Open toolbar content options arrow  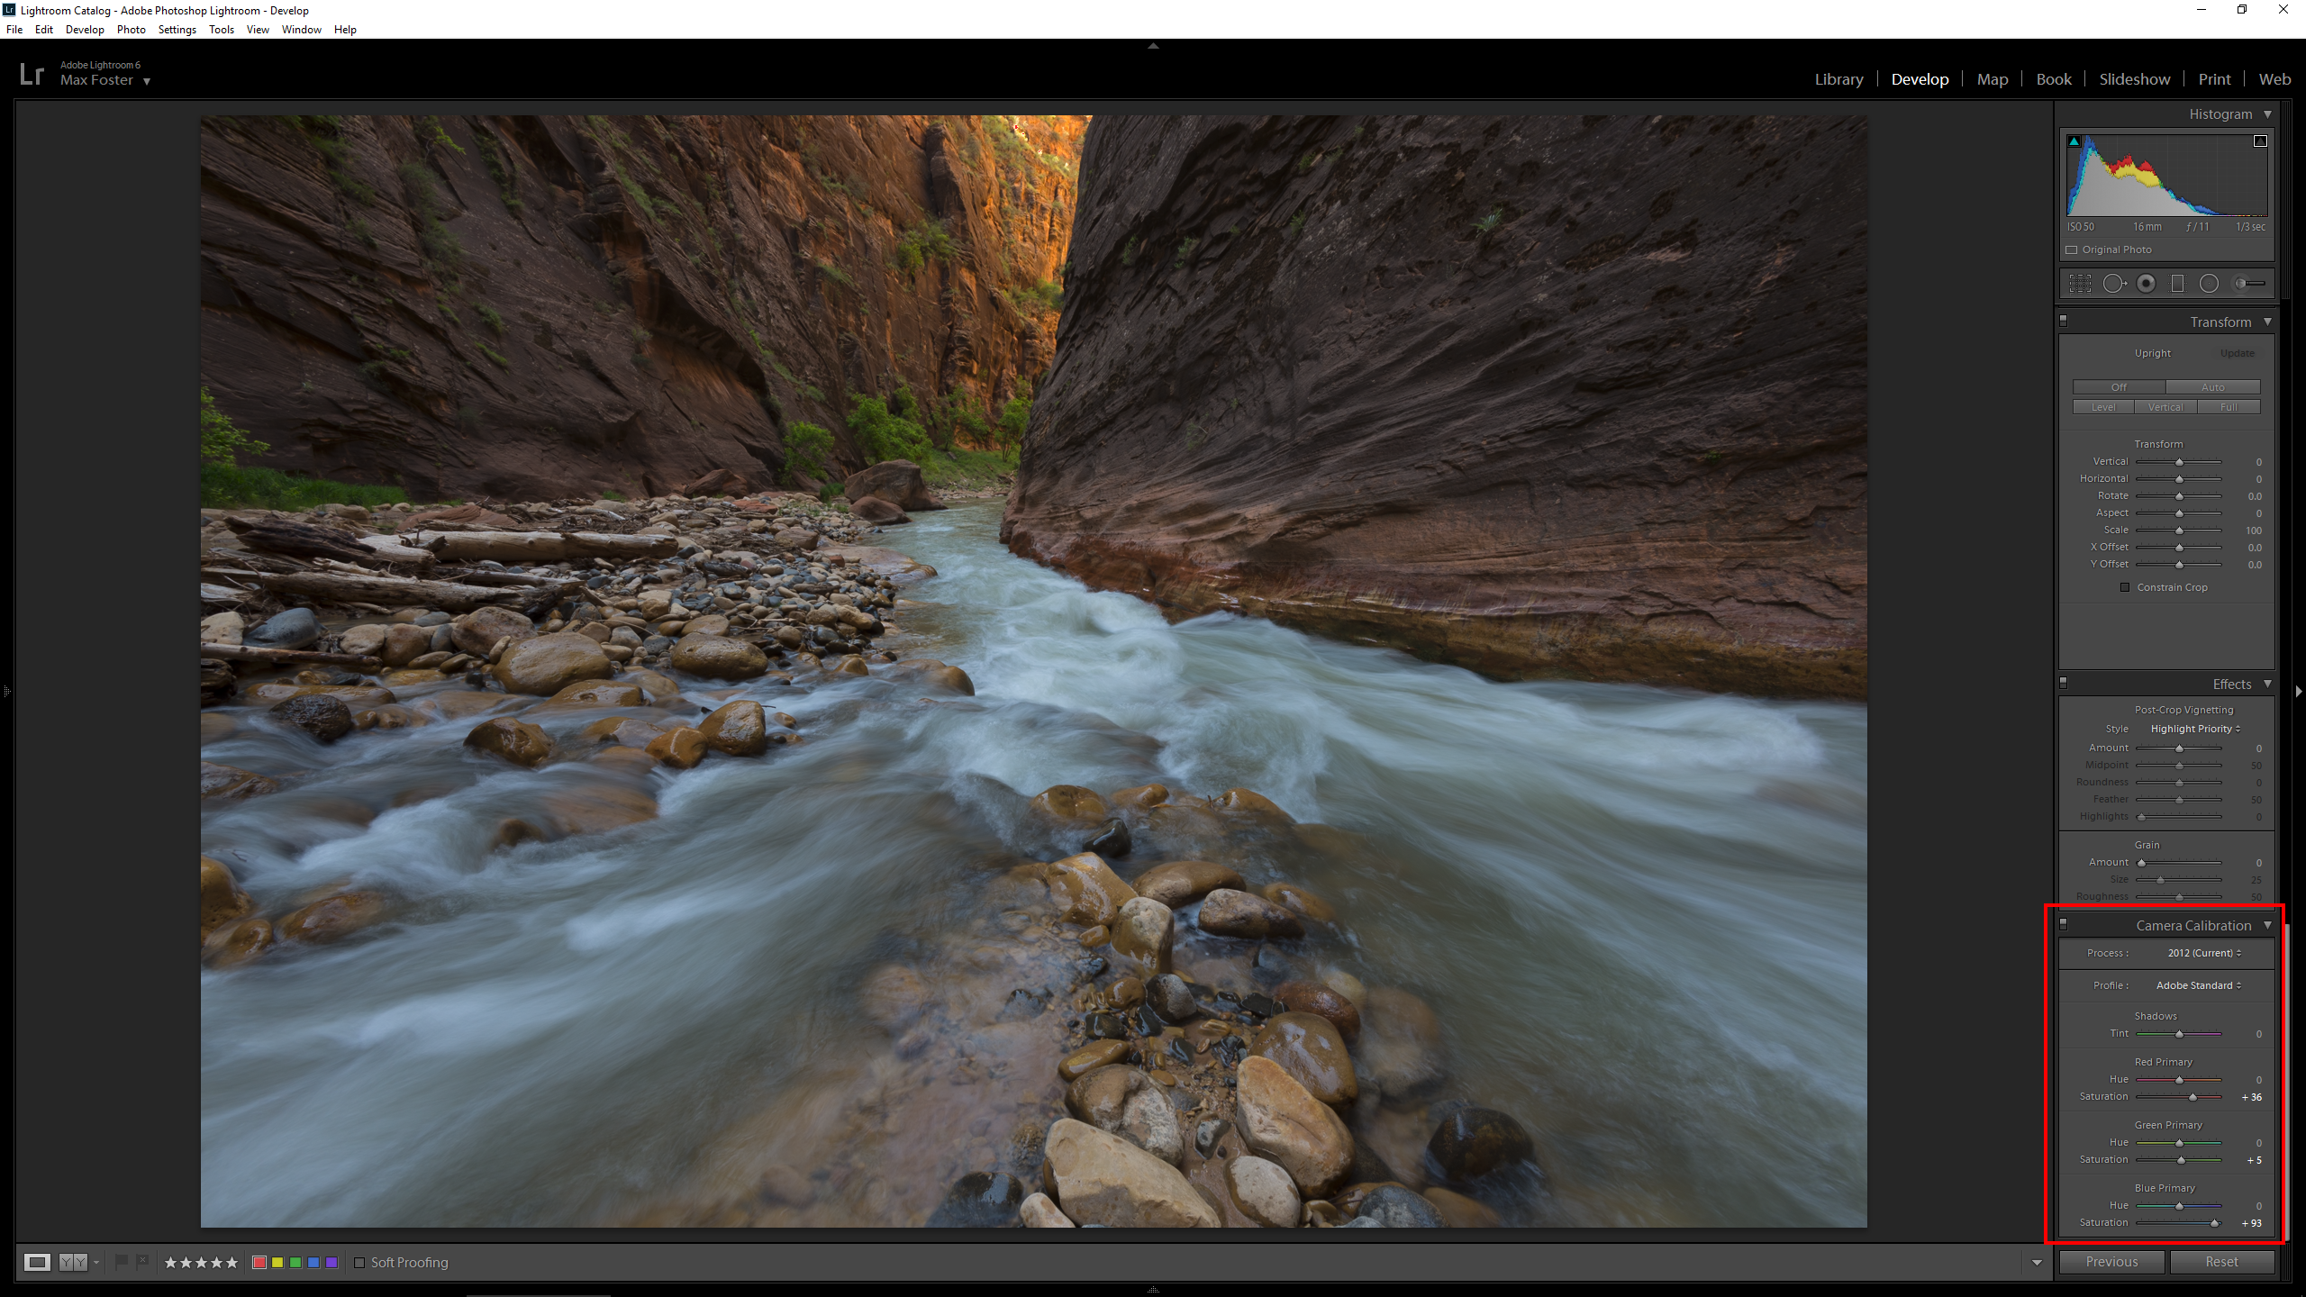point(2037,1263)
